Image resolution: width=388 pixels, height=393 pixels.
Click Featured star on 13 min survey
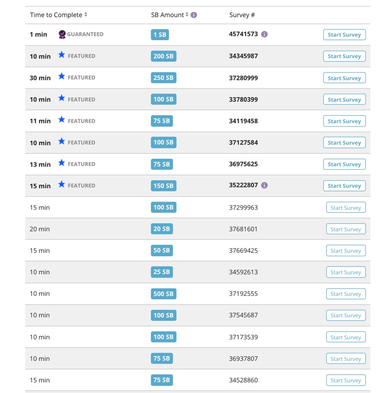[x=62, y=164]
